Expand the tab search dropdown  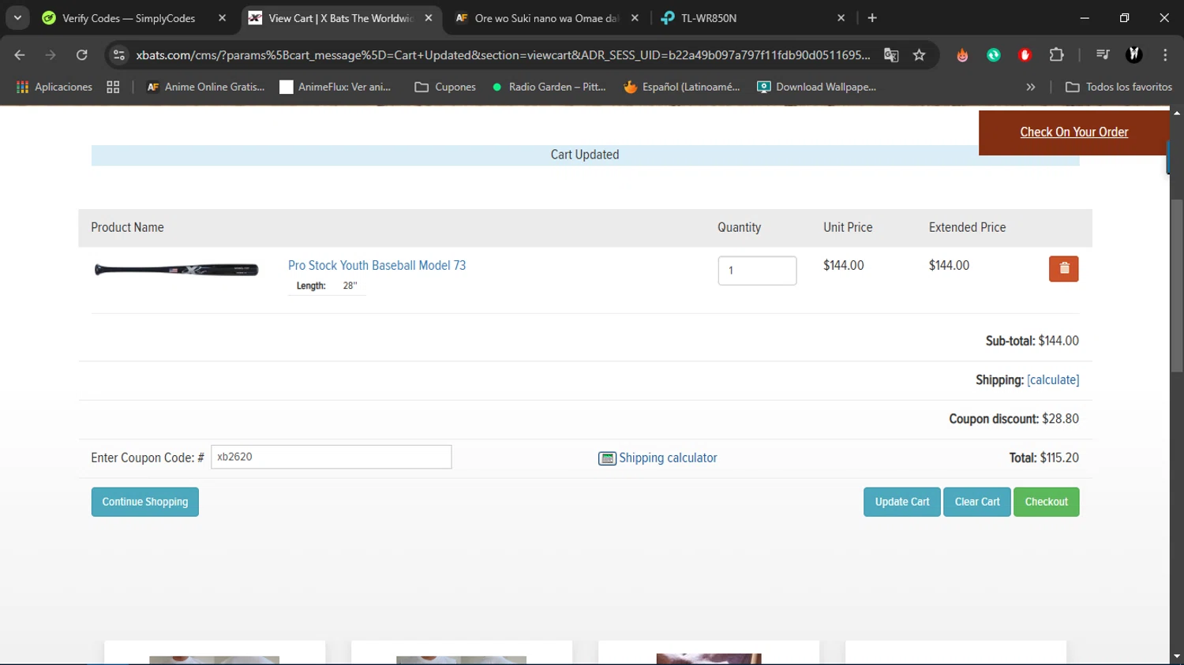point(17,18)
